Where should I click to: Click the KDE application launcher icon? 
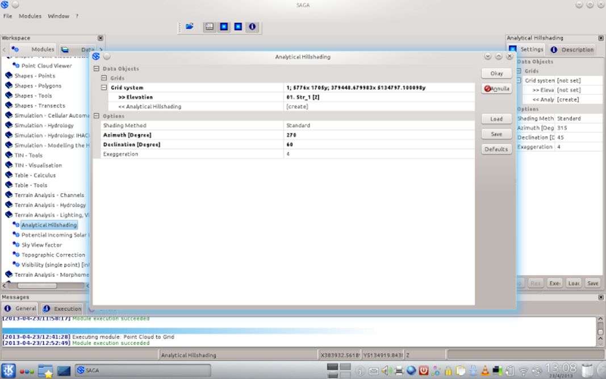tap(8, 370)
